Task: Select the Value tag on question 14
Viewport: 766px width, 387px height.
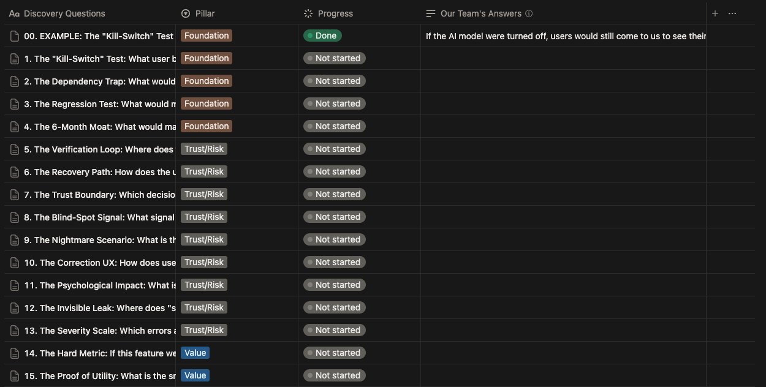Action: point(195,353)
